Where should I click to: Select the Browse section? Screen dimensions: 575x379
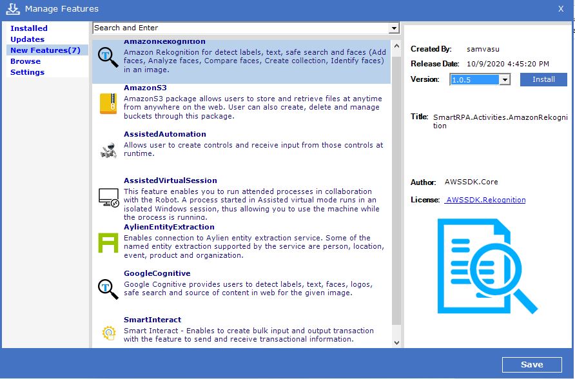[x=26, y=61]
